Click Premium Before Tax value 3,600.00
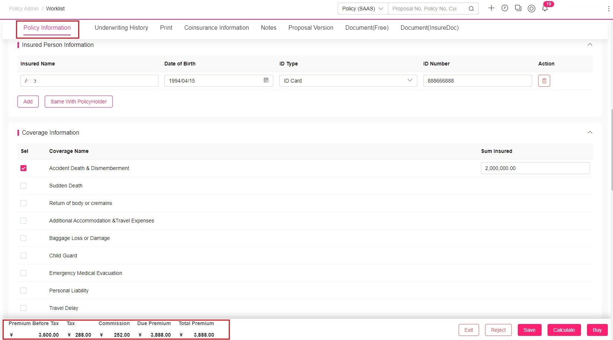Screen dimensions: 613x340 [49, 335]
